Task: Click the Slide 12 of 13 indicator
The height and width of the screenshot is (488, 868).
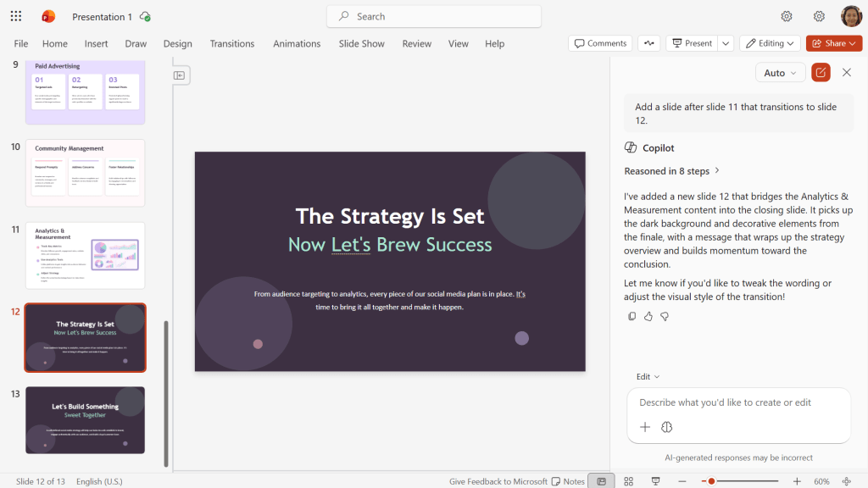Action: 41,481
